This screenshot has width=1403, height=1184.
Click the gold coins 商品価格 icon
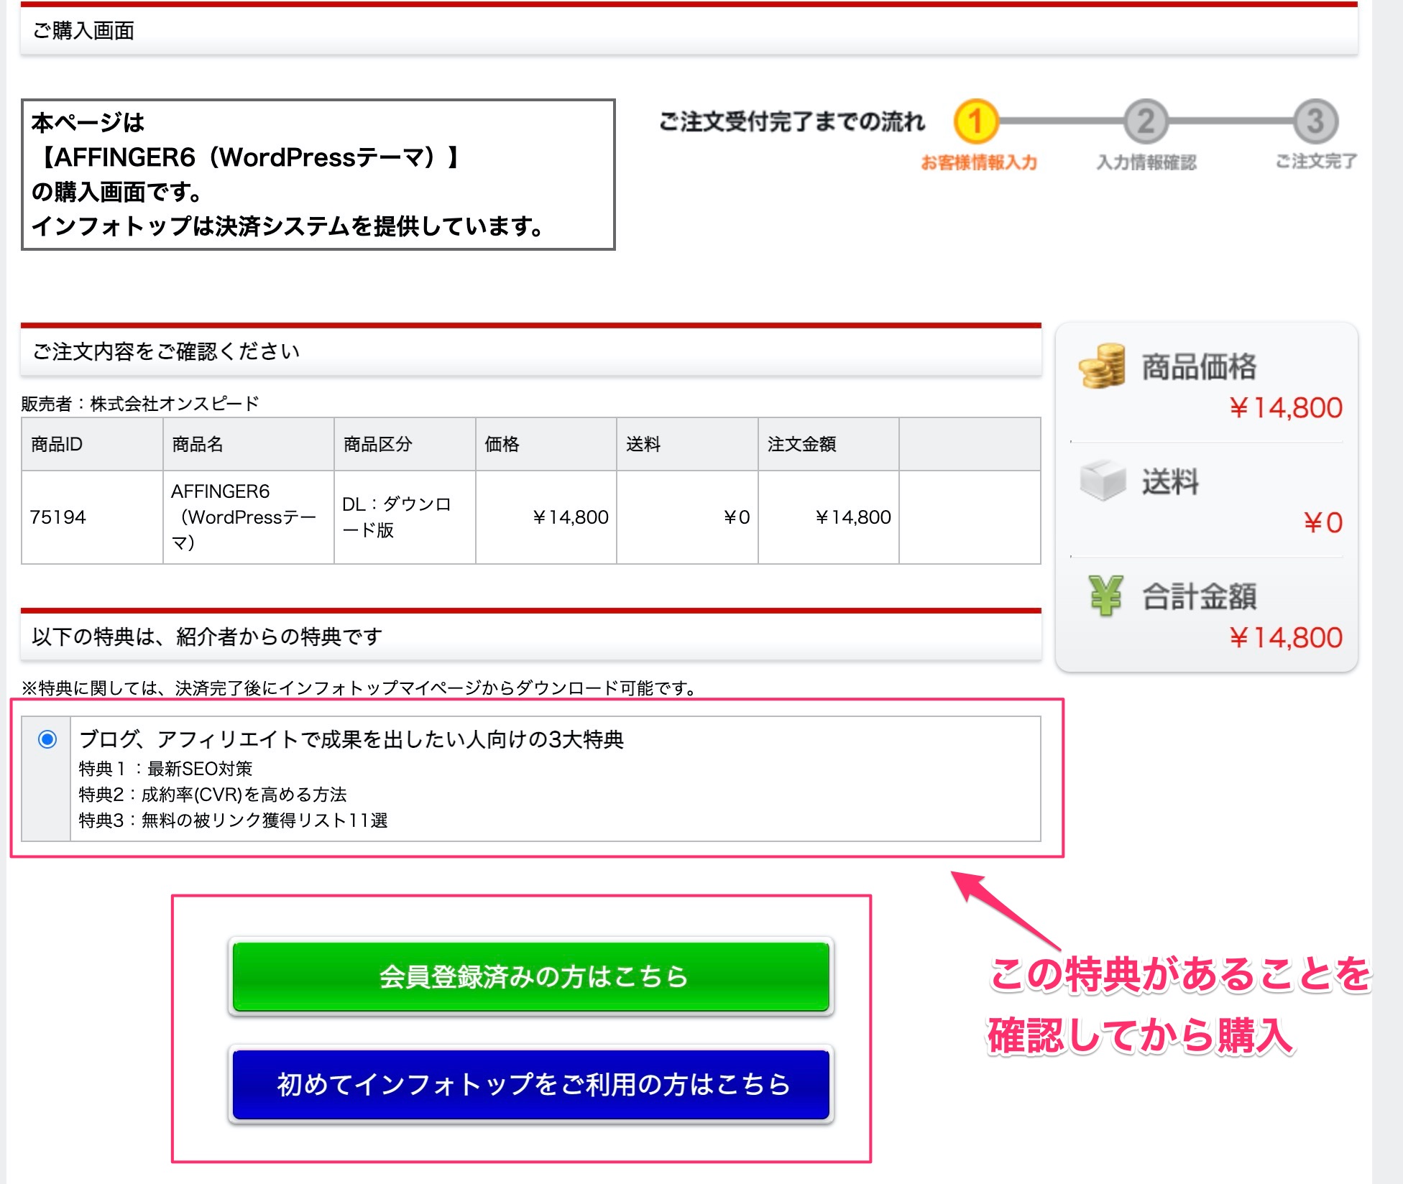tap(1102, 366)
